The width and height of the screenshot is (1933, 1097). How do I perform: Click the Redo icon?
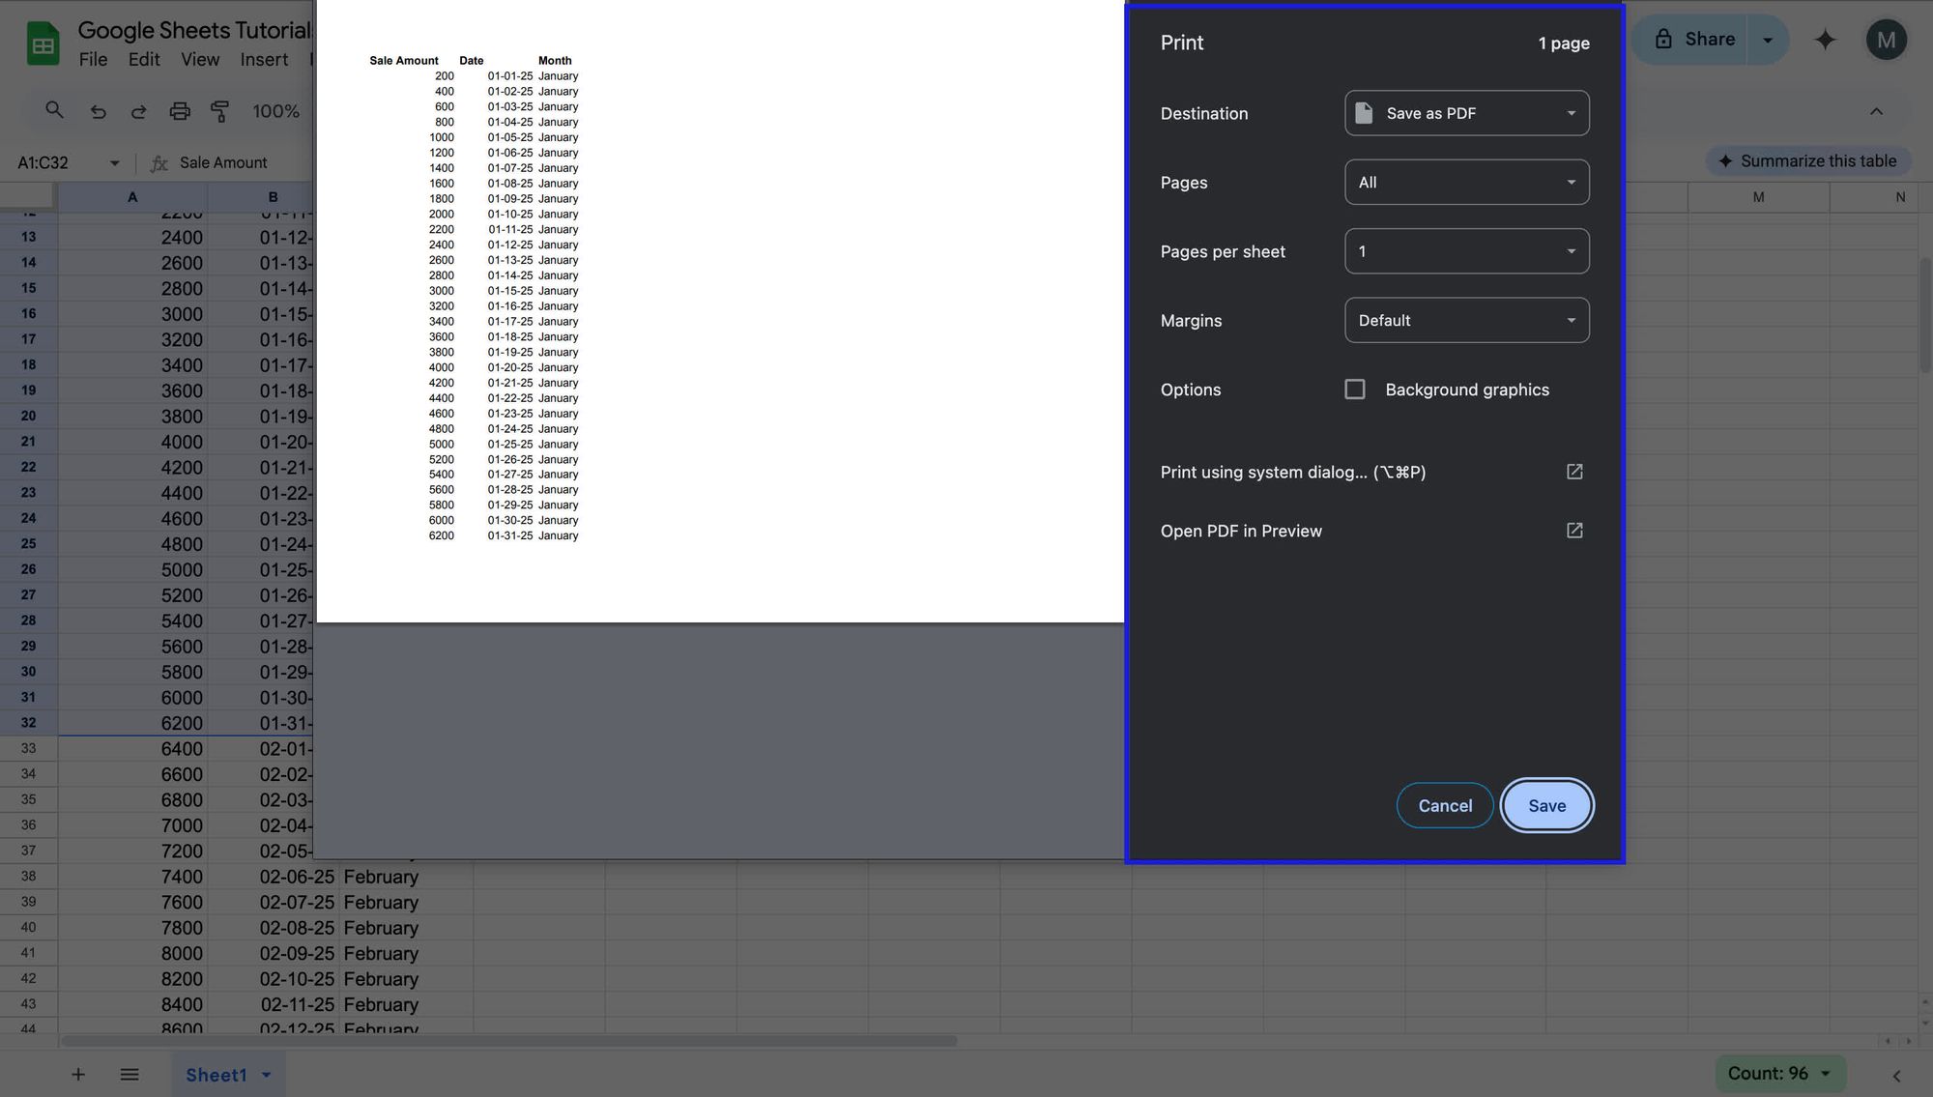(x=138, y=110)
